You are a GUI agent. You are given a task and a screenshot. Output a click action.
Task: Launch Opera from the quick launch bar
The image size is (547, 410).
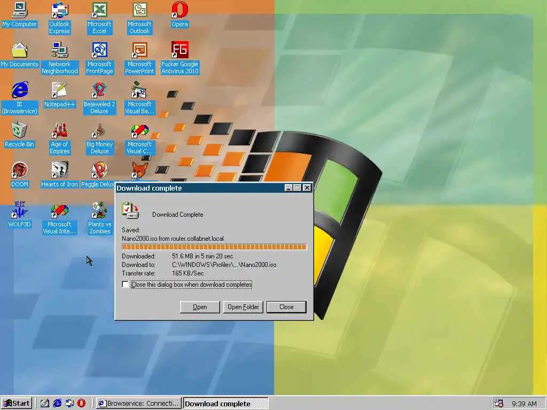coord(81,403)
